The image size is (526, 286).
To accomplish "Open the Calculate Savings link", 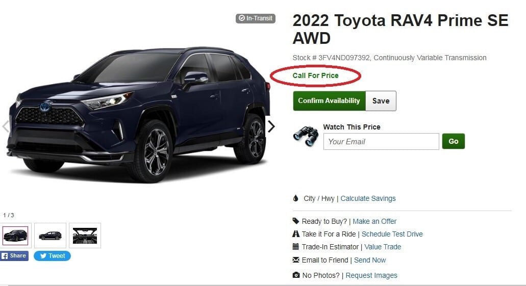I will 368,198.
